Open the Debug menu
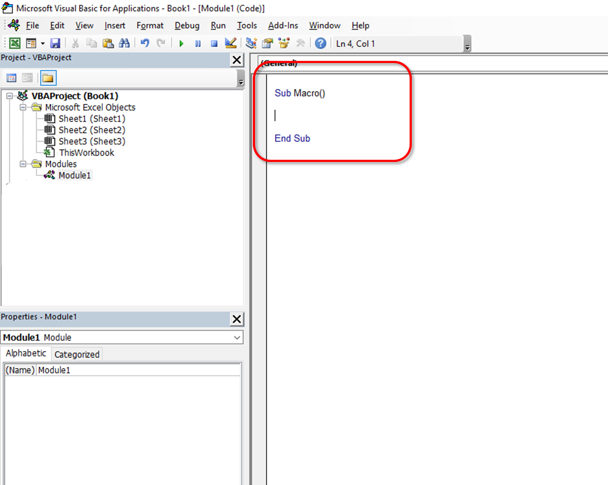The width and height of the screenshot is (608, 485). coord(187,26)
